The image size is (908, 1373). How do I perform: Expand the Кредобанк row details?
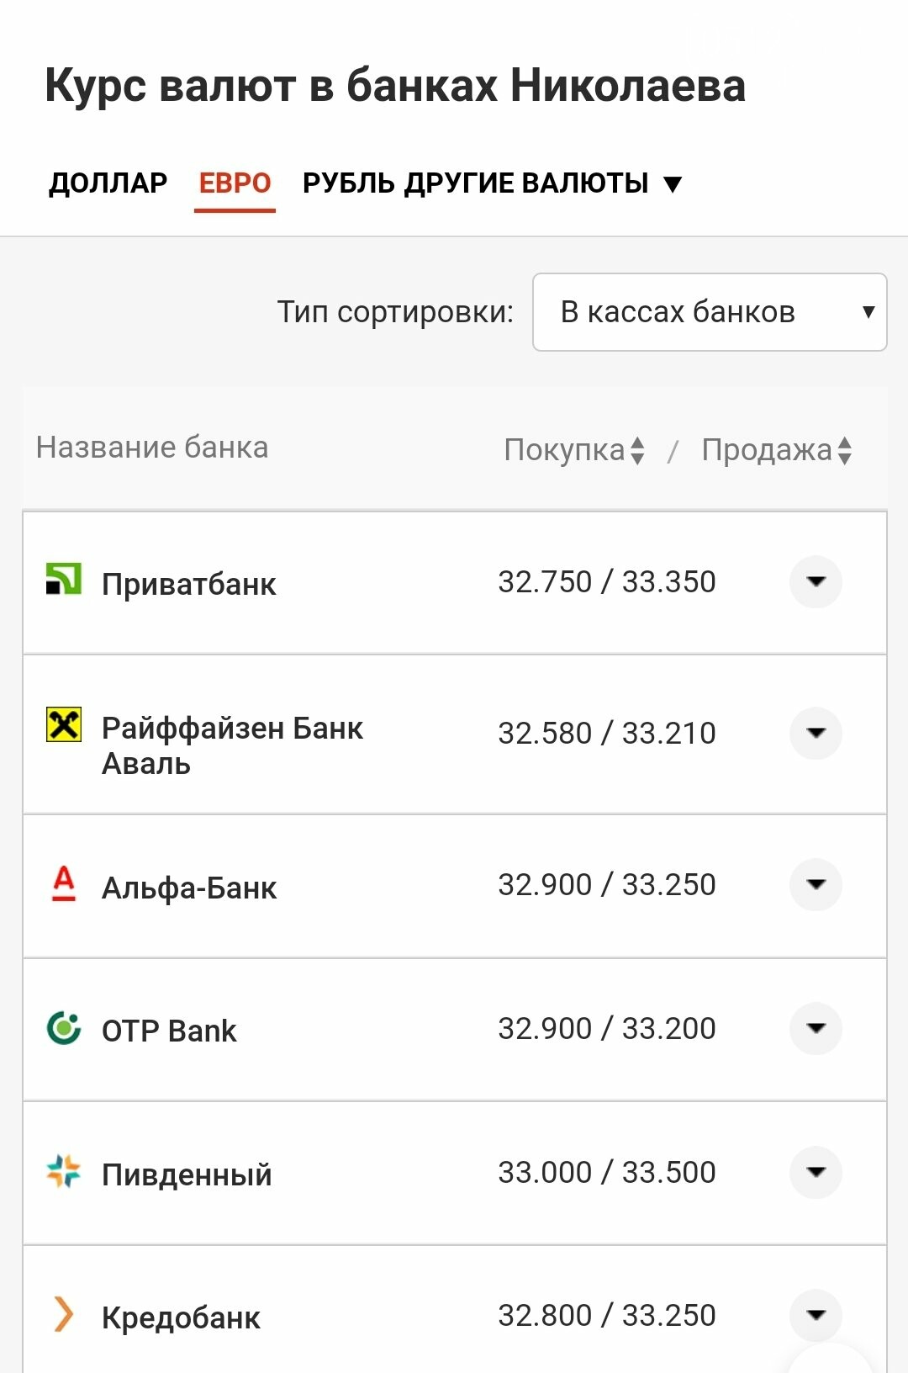[x=816, y=1315]
